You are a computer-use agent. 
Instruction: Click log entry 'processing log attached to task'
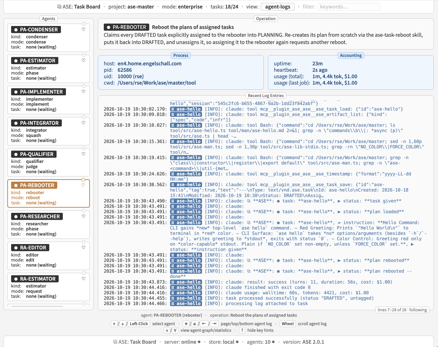[267, 304]
